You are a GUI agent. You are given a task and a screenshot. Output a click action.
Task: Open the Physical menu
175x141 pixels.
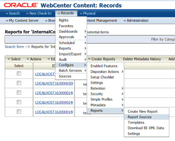tap(88, 13)
